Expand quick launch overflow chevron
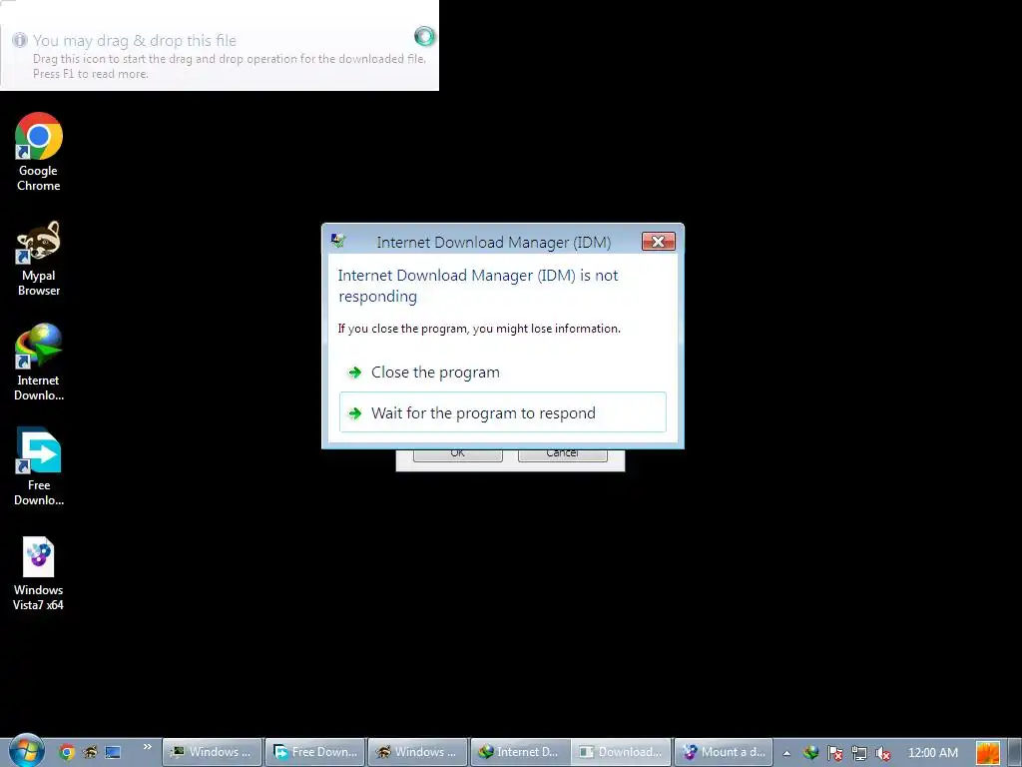1022x767 pixels. (x=148, y=747)
